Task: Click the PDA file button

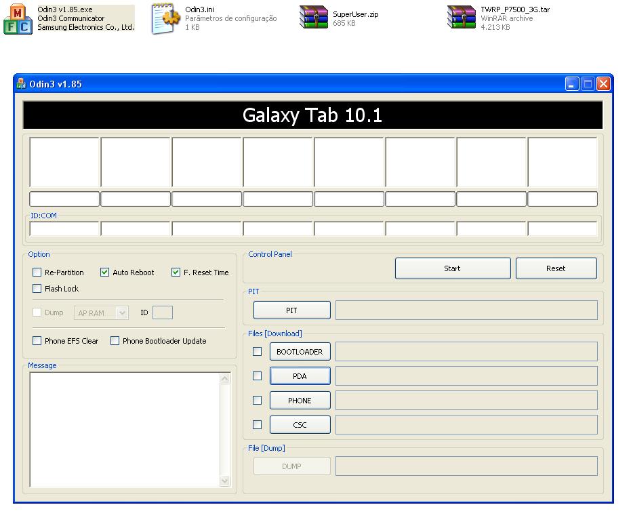Action: [300, 376]
